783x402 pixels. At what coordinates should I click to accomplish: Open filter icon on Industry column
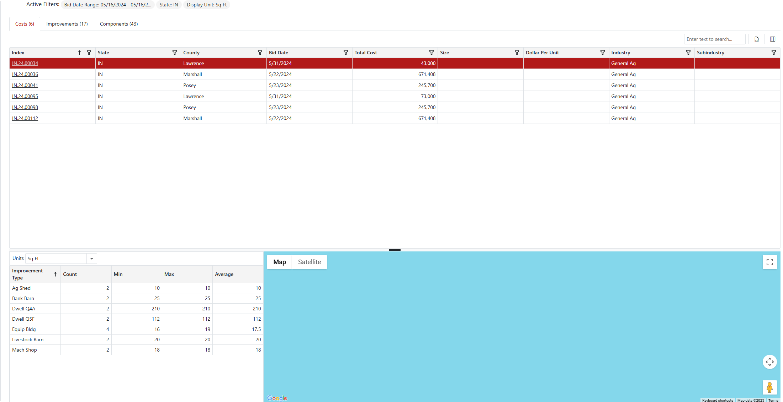tap(688, 53)
